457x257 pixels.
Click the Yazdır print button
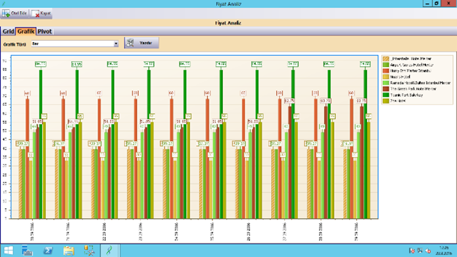pos(141,43)
